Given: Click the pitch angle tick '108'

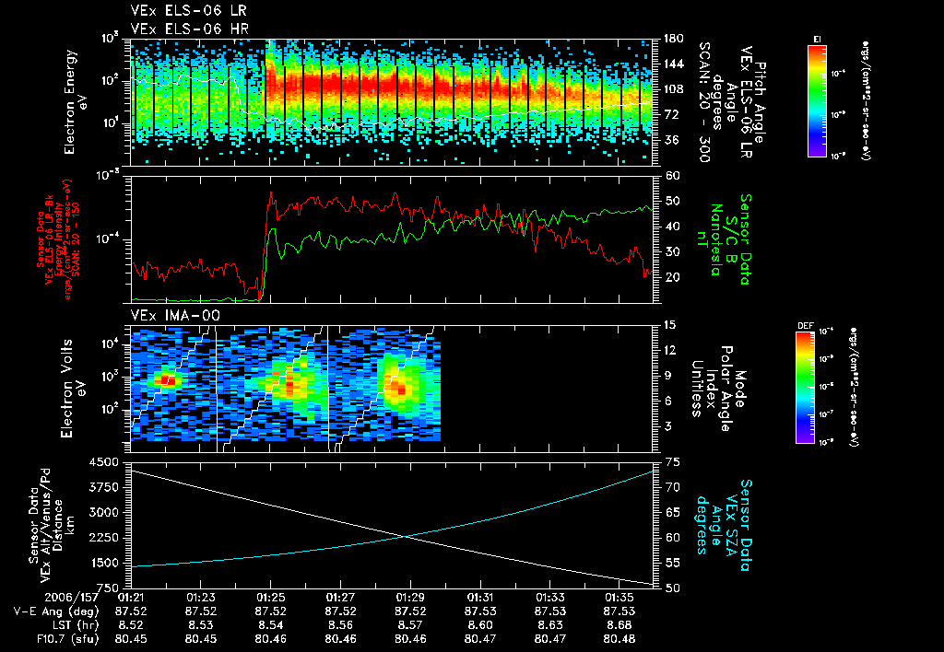Looking at the screenshot, I should (673, 89).
